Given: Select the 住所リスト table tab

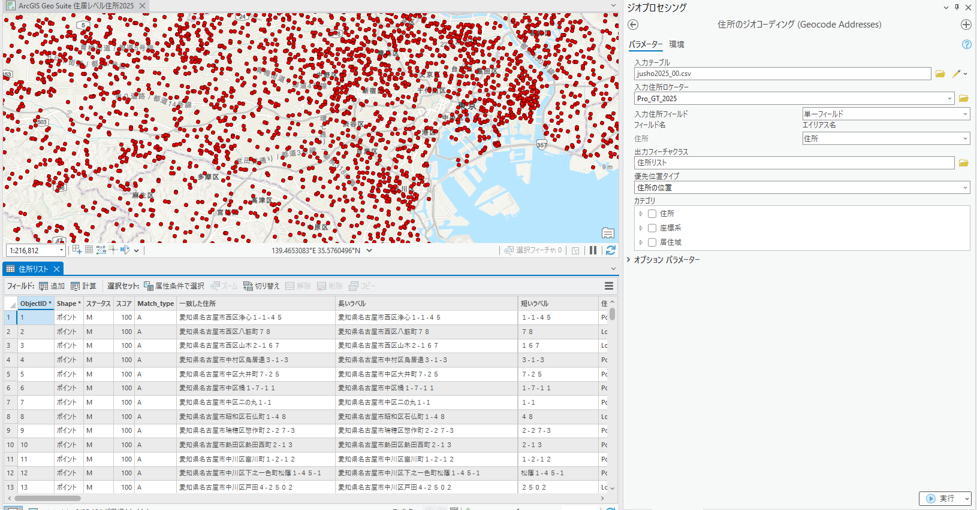Looking at the screenshot, I should pyautogui.click(x=32, y=269).
